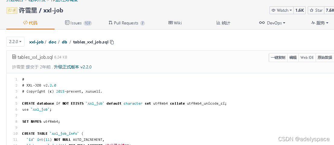
Task: Open commit 升级正式版本 v2.2.0 link
Action: click(73, 67)
